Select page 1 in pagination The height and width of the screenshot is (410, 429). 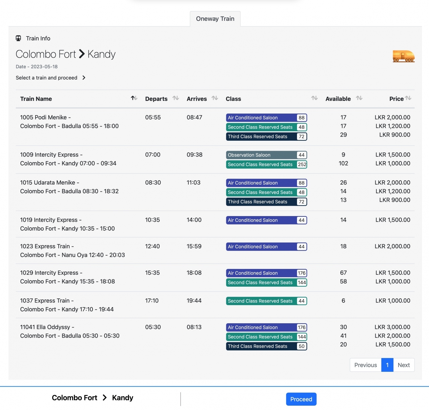(x=387, y=365)
